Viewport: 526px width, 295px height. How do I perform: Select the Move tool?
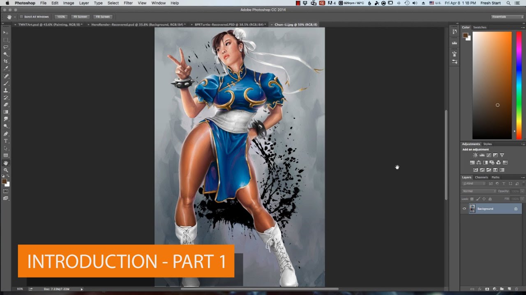click(x=6, y=32)
